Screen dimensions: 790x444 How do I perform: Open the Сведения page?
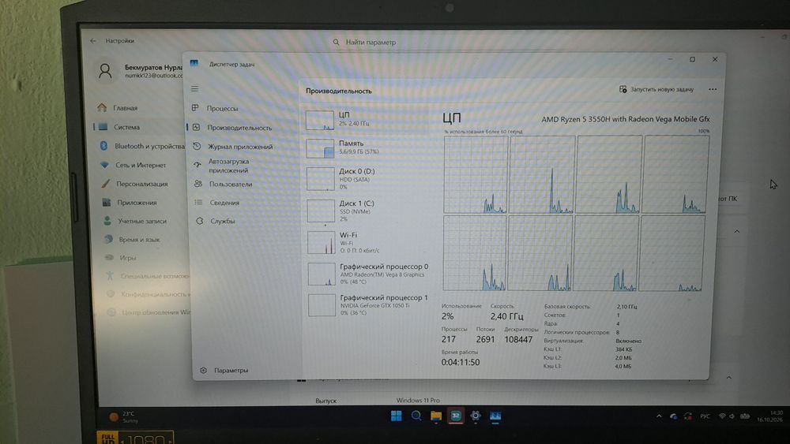(224, 203)
